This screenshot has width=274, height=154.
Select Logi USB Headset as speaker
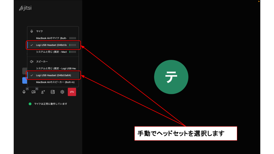(53, 75)
